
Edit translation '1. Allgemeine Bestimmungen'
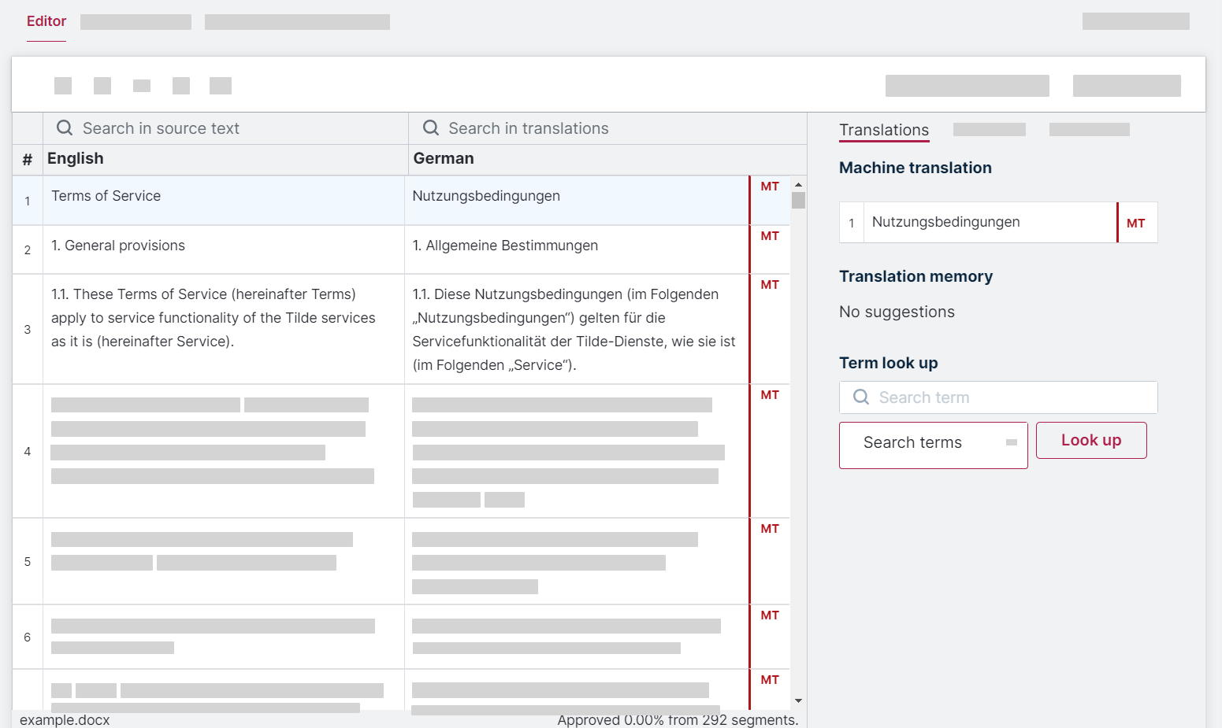[577, 249]
